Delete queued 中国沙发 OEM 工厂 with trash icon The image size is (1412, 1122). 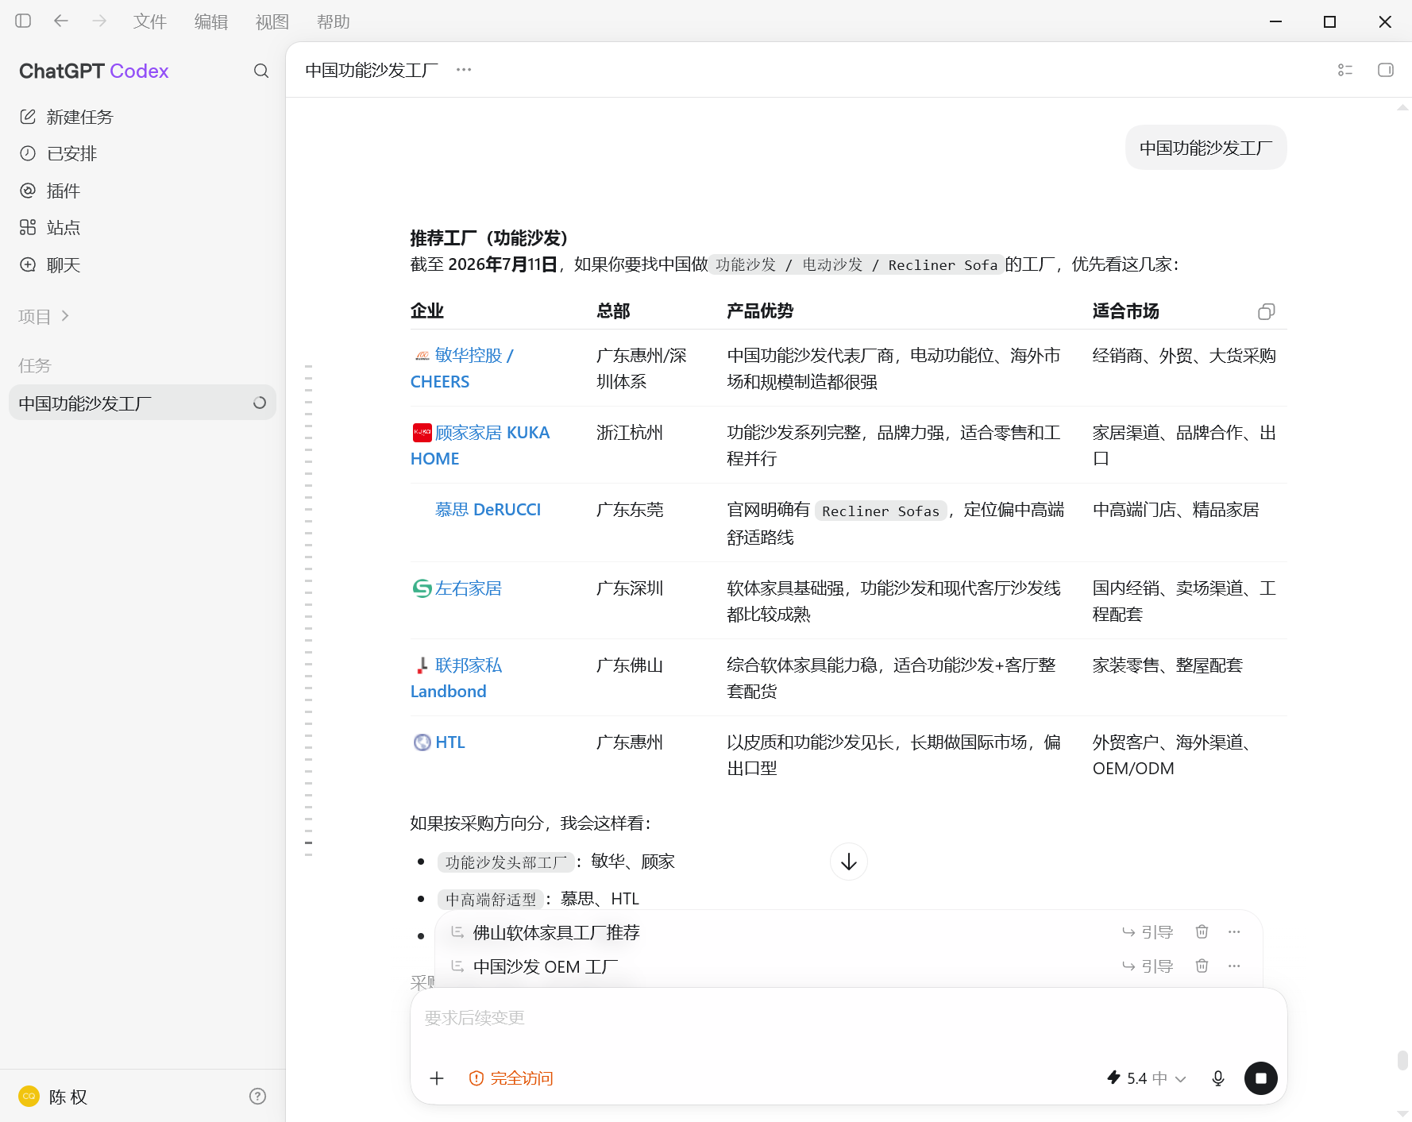1202,966
